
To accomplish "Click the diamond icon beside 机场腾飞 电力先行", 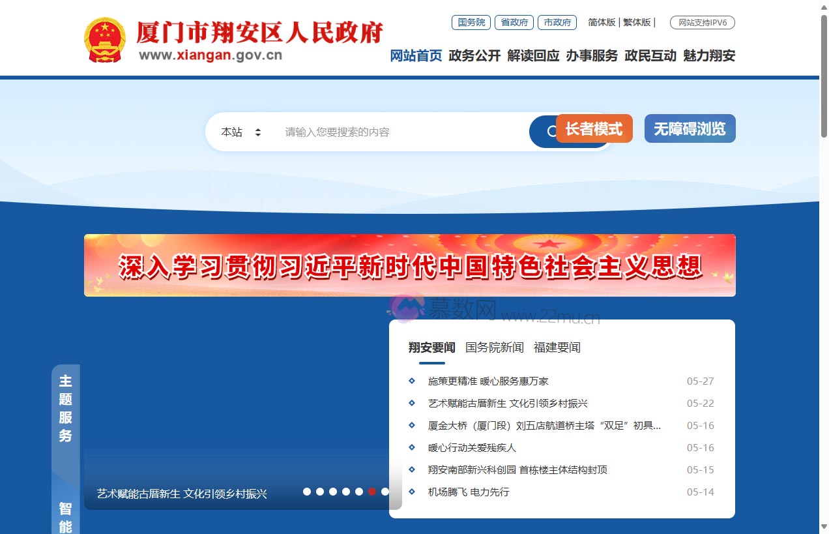I will 411,492.
